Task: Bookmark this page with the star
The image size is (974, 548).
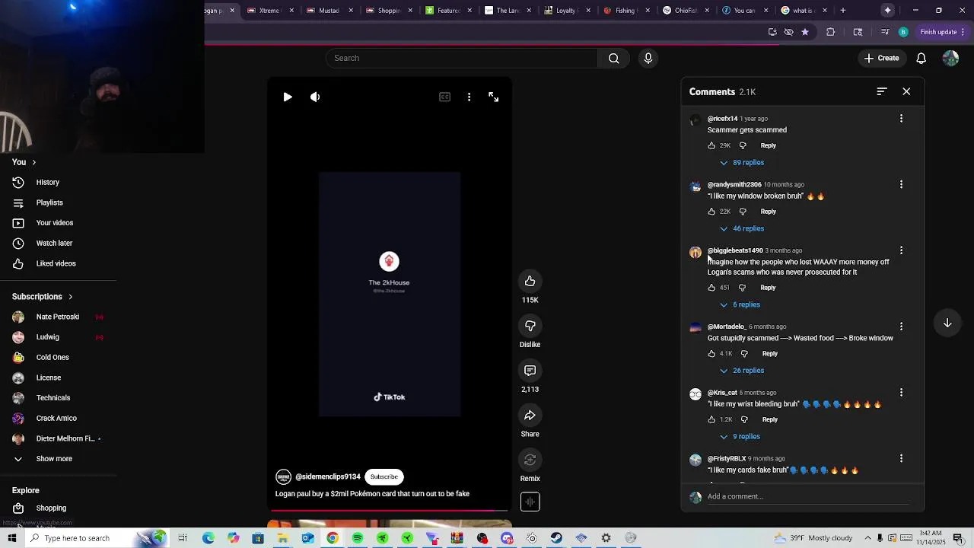Action: coord(805,32)
